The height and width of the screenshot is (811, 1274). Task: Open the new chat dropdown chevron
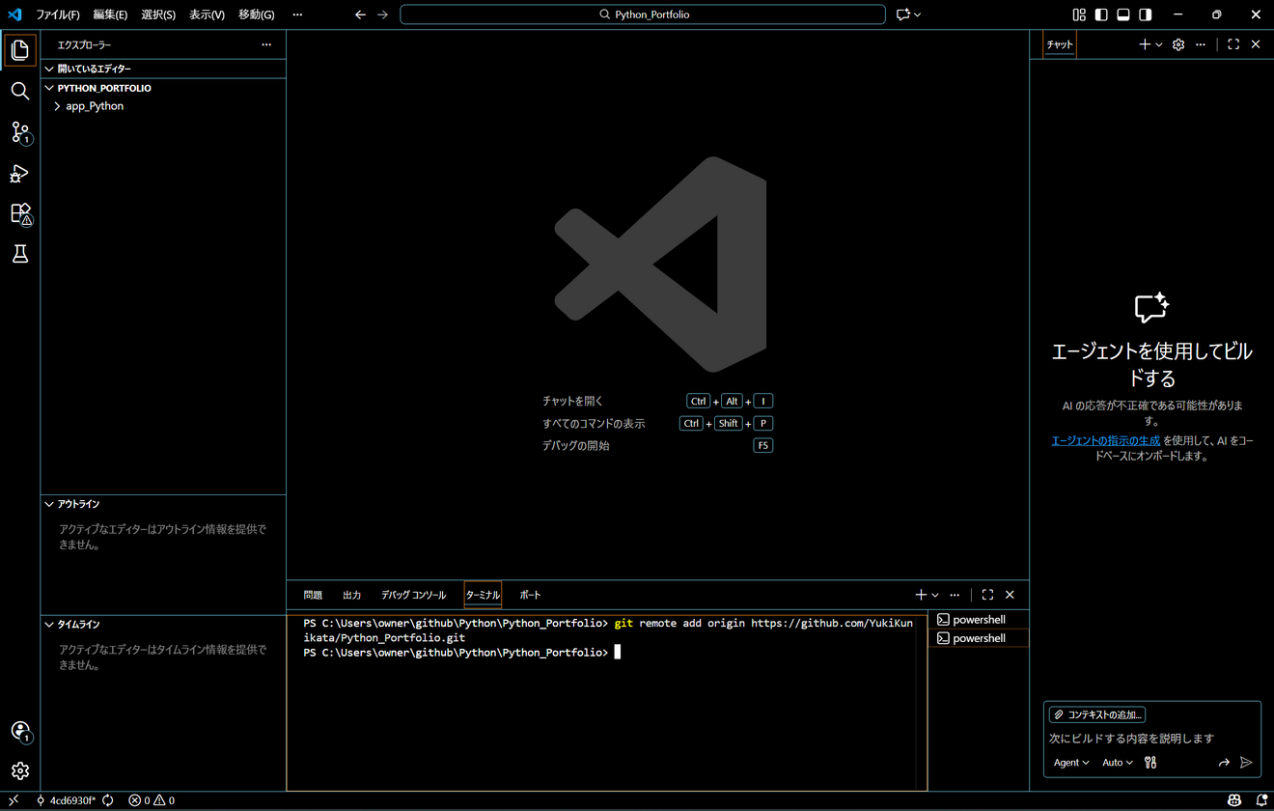point(1159,44)
